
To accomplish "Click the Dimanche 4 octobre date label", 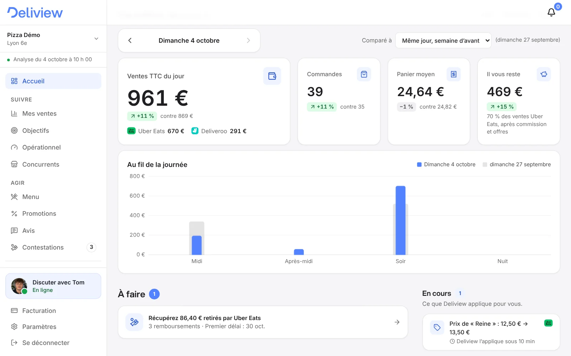I will tap(189, 41).
